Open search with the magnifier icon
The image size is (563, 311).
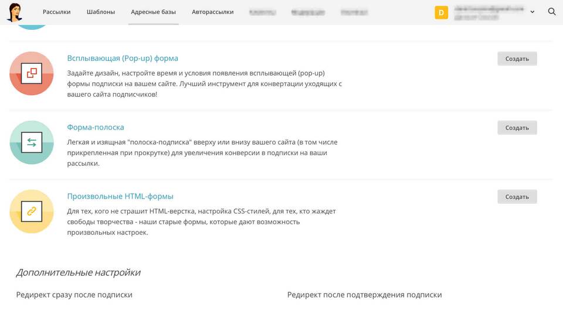click(x=552, y=12)
